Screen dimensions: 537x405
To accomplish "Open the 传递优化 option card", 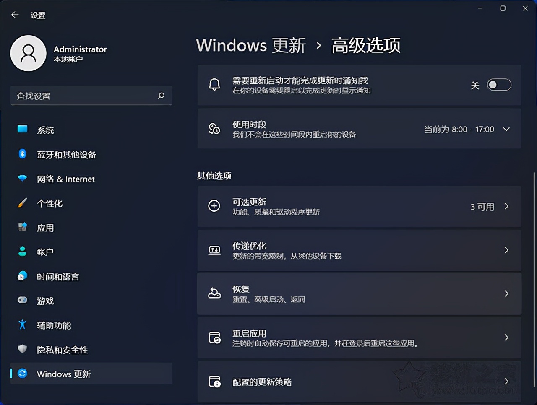I will [359, 250].
